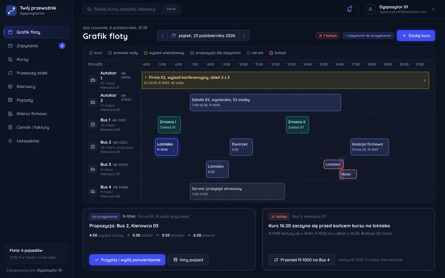Toggle the kurs legend checkbox
The height and width of the screenshot is (278, 445).
point(91,53)
